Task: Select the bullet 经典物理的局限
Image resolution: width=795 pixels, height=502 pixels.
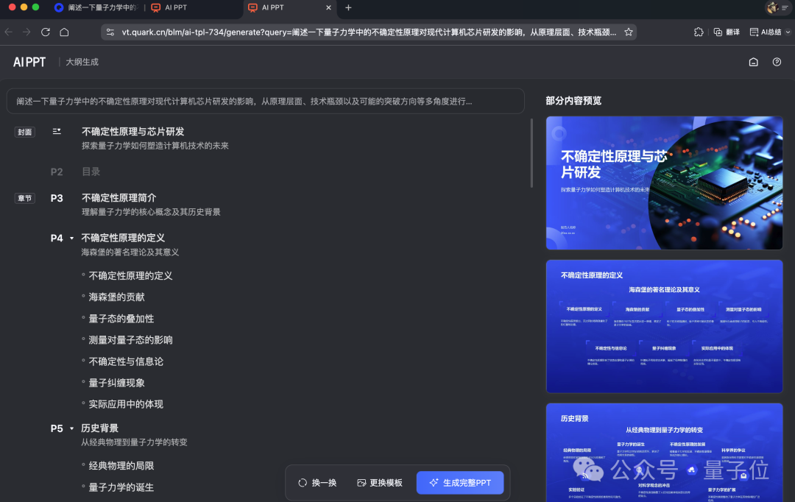Action: coord(121,466)
